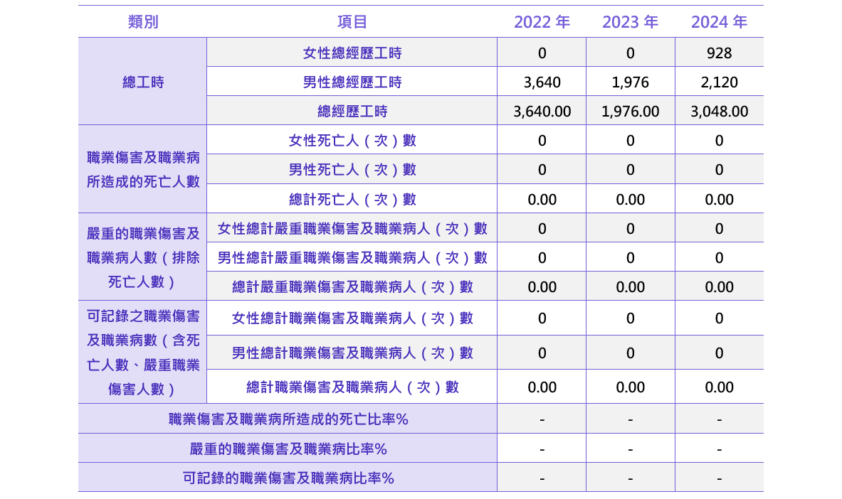Click 男性總計嚴重職業傷害及職業病人（次）數 label
The height and width of the screenshot is (499, 842).
[x=352, y=257]
